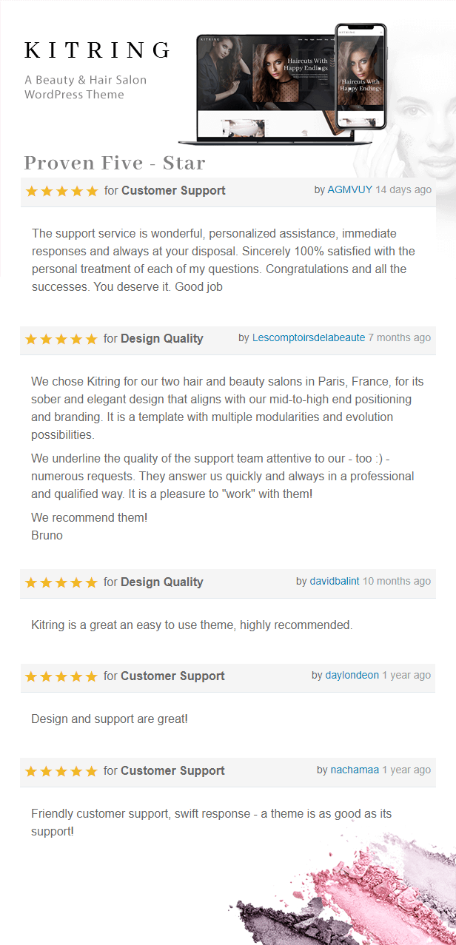Click the 7 months ago timestamp
This screenshot has width=456, height=945.
point(400,338)
